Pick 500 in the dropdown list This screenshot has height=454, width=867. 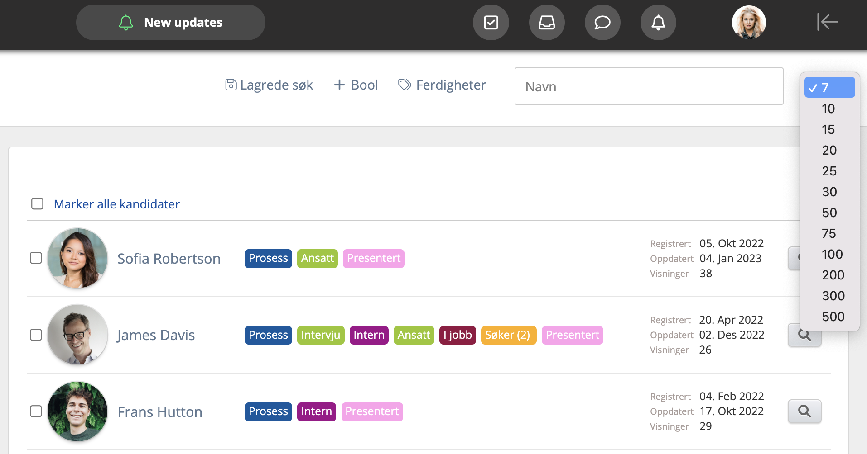(x=833, y=317)
